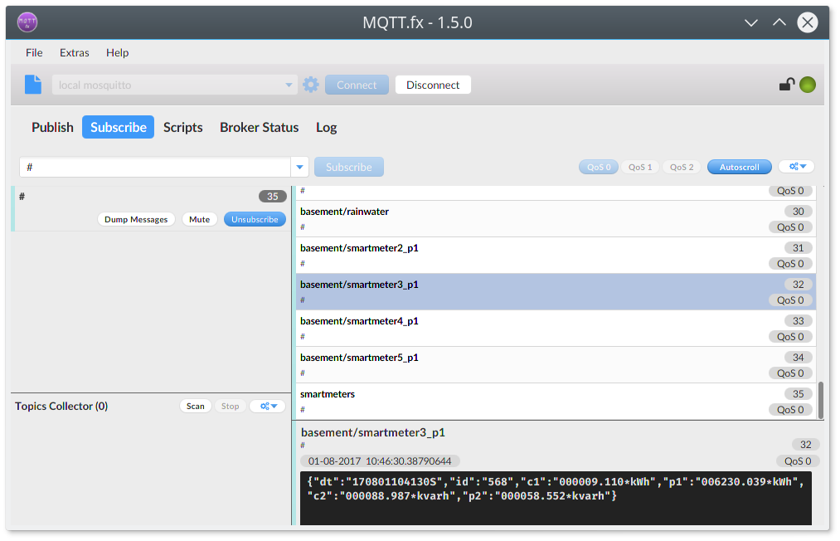Click the Connect button
840x541 pixels.
coord(357,85)
